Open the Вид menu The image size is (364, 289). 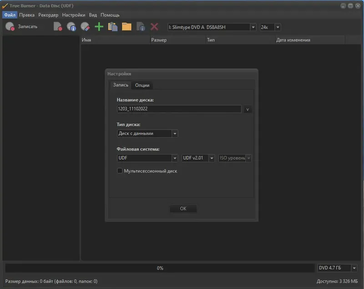(93, 15)
